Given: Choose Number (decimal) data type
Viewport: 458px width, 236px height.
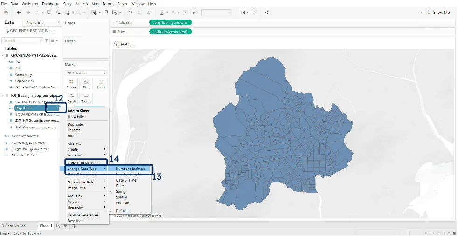Looking at the screenshot, I should pyautogui.click(x=130, y=169).
